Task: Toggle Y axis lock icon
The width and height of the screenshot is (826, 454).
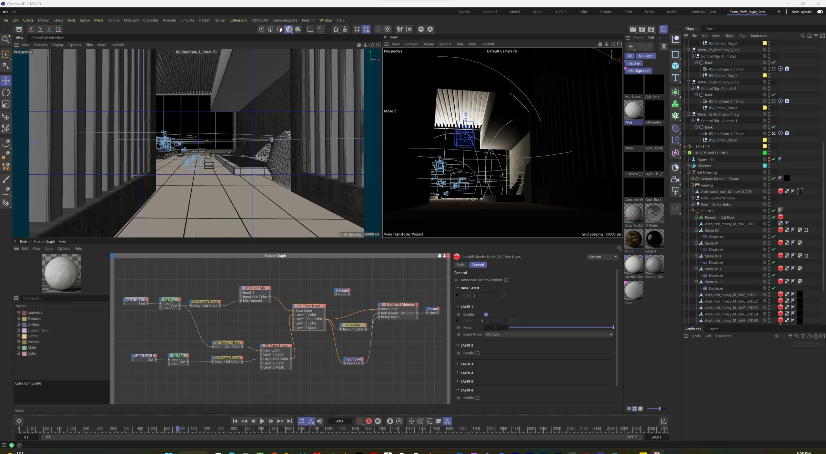Action: tap(40, 29)
